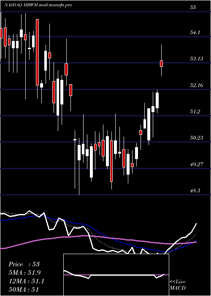Screen dimensions: 211x296
Task: Click the tall red candle below 55
Action: [x=38, y=52]
